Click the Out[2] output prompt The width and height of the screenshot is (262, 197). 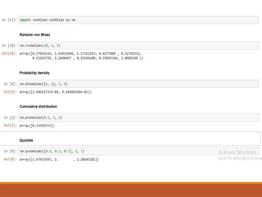[10, 125]
